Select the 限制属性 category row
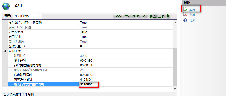Image resolution: width=226 pixels, height=96 pixels. click(90, 51)
